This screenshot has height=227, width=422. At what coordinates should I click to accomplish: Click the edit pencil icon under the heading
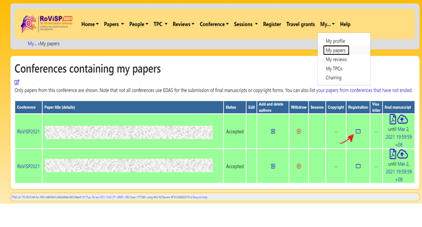tap(17, 82)
